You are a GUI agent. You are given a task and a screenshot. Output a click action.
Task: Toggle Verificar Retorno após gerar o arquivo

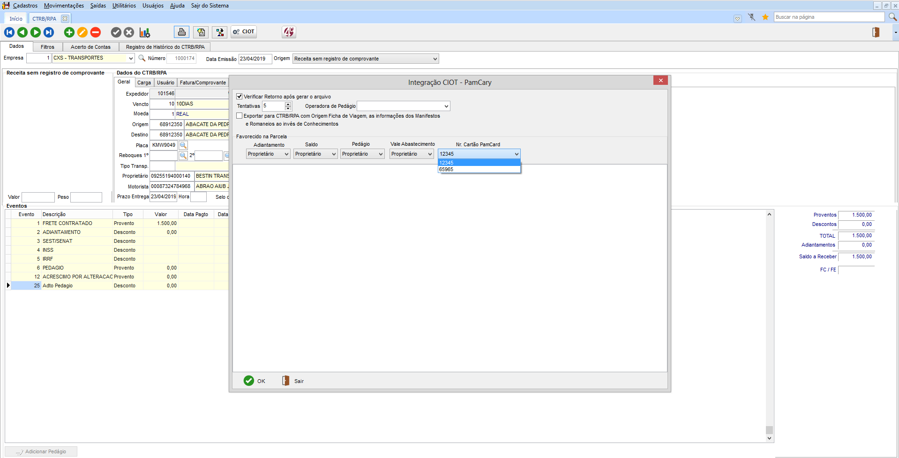point(240,97)
